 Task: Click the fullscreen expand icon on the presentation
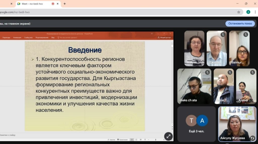point(168,136)
